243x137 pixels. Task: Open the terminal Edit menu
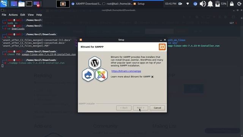pyautogui.click(x=23, y=15)
